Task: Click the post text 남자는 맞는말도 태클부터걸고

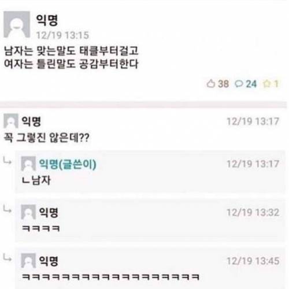Action: point(71,51)
